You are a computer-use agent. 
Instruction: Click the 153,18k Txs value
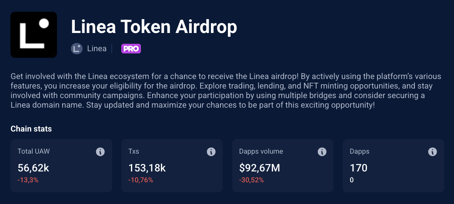click(x=147, y=168)
